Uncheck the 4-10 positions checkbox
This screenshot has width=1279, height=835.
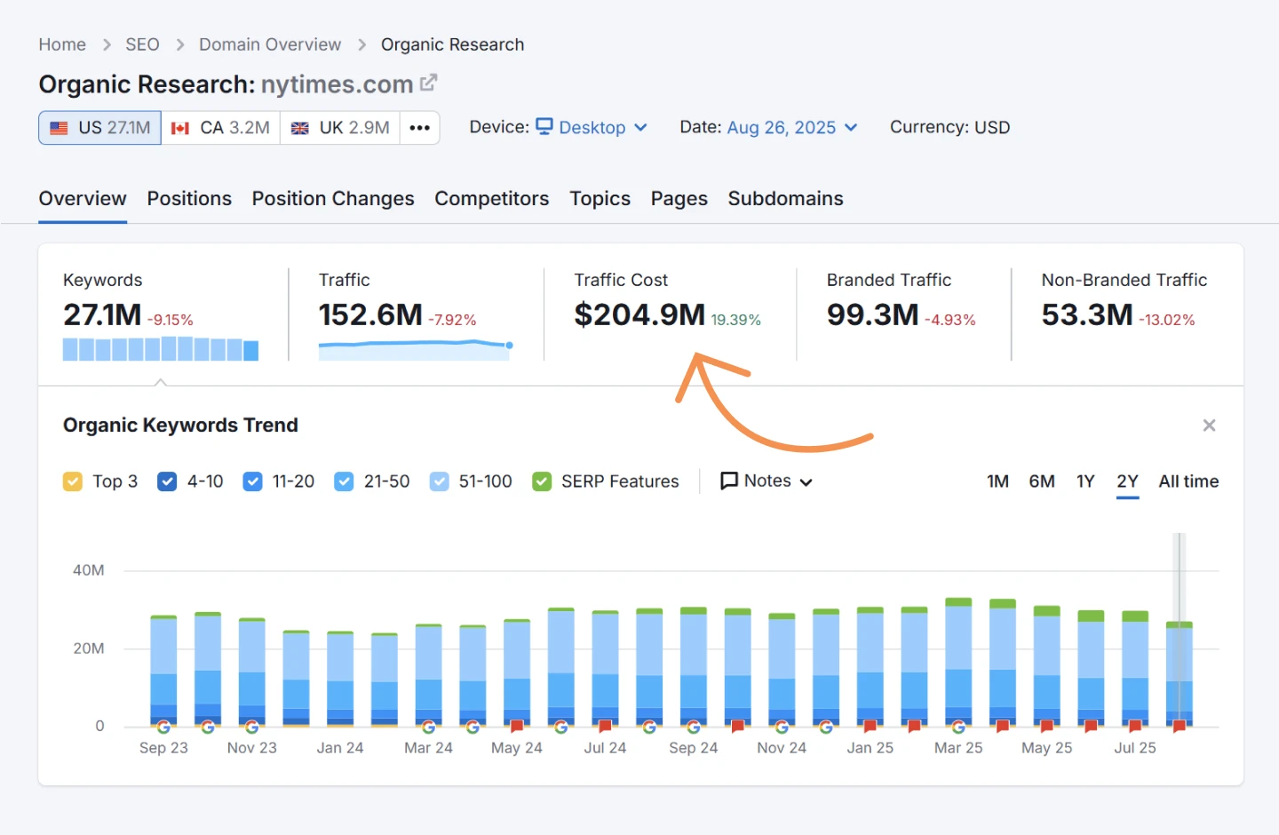click(167, 481)
